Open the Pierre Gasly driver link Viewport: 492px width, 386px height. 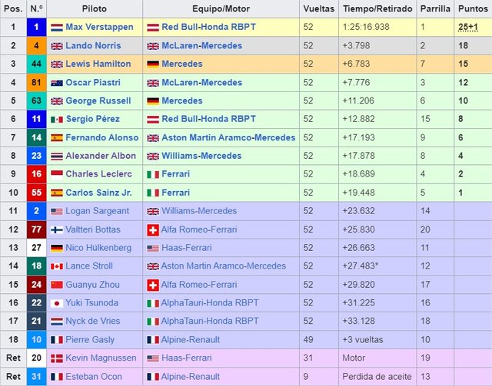[90, 340]
